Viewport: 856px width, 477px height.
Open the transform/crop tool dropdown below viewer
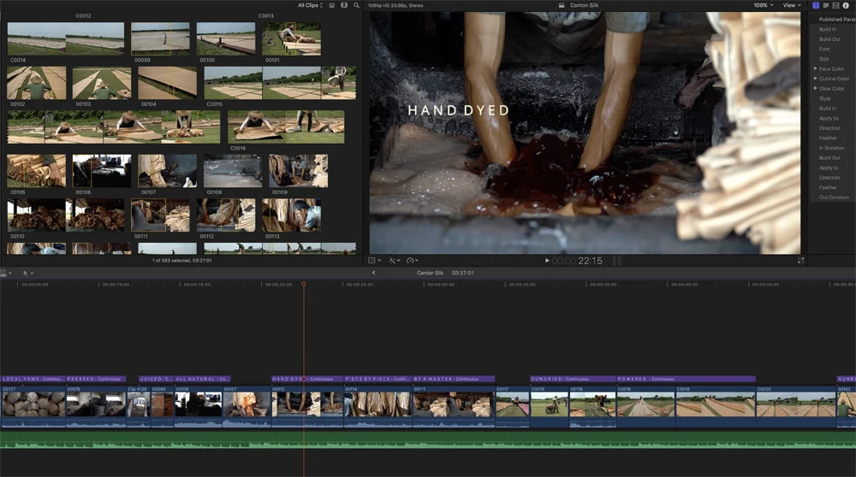375,261
